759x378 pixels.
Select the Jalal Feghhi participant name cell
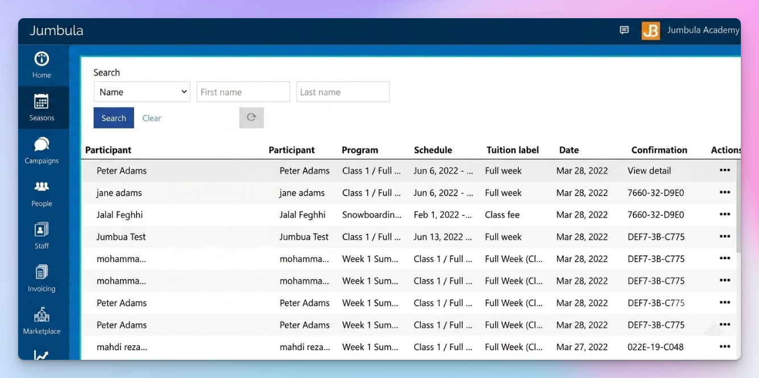coord(119,215)
